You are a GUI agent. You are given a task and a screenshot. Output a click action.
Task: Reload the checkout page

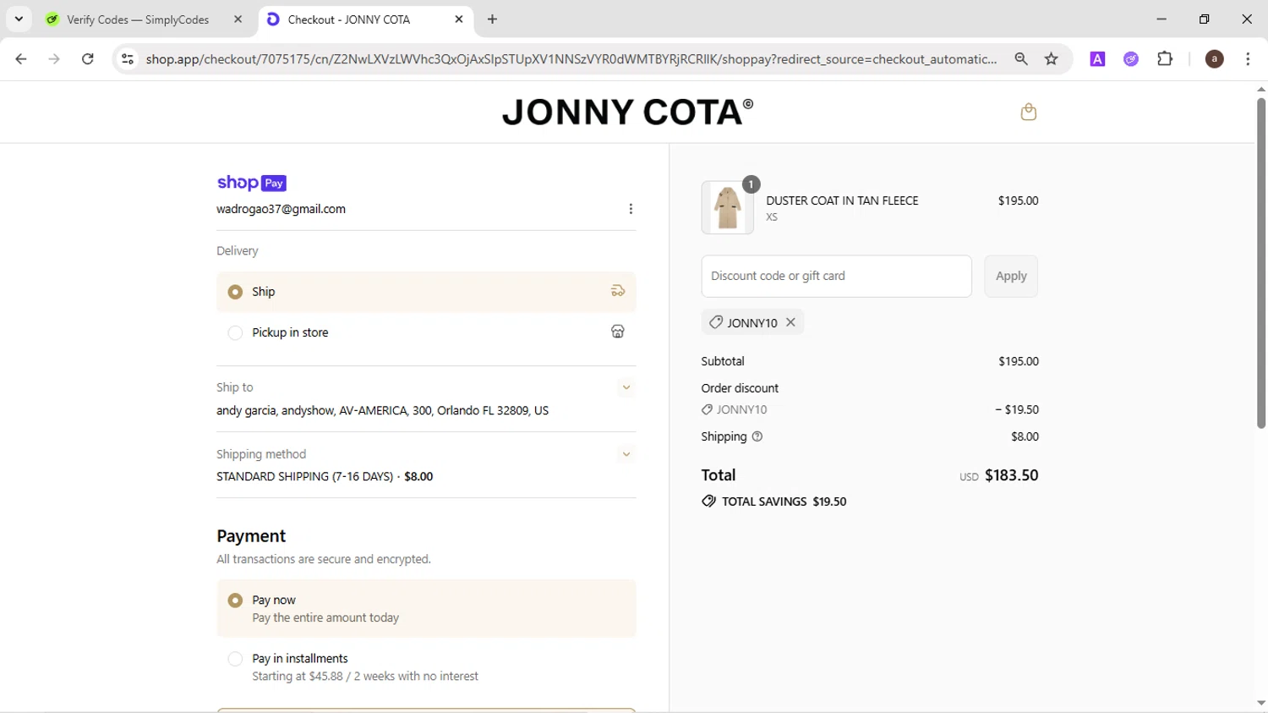click(x=88, y=58)
